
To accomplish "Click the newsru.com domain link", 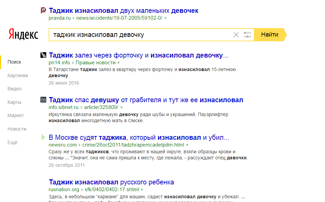I will [63, 145].
